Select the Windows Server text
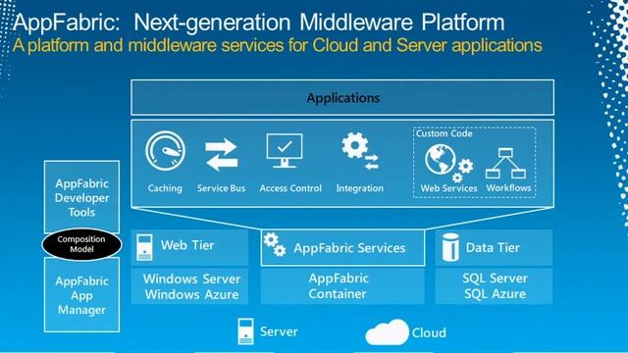The height and width of the screenshot is (353, 628). 191,278
